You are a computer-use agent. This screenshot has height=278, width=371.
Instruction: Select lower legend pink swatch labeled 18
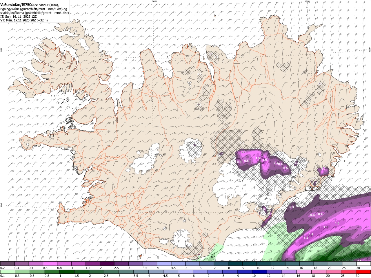[x=319, y=272]
